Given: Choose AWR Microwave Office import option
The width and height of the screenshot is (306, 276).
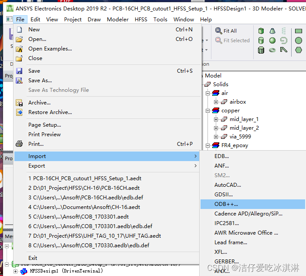Looking at the screenshot, I should click(253, 233).
